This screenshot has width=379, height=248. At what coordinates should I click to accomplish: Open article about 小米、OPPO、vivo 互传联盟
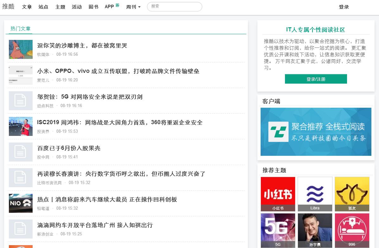[x=118, y=71]
